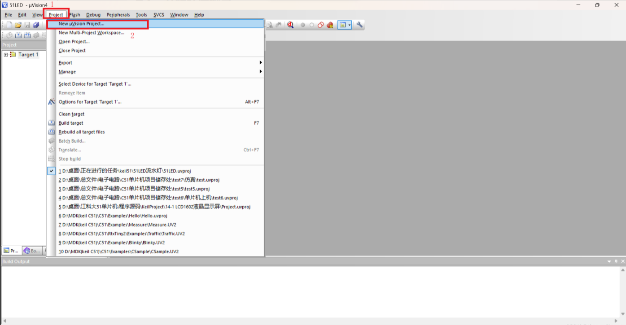Open the Help menu

199,15
